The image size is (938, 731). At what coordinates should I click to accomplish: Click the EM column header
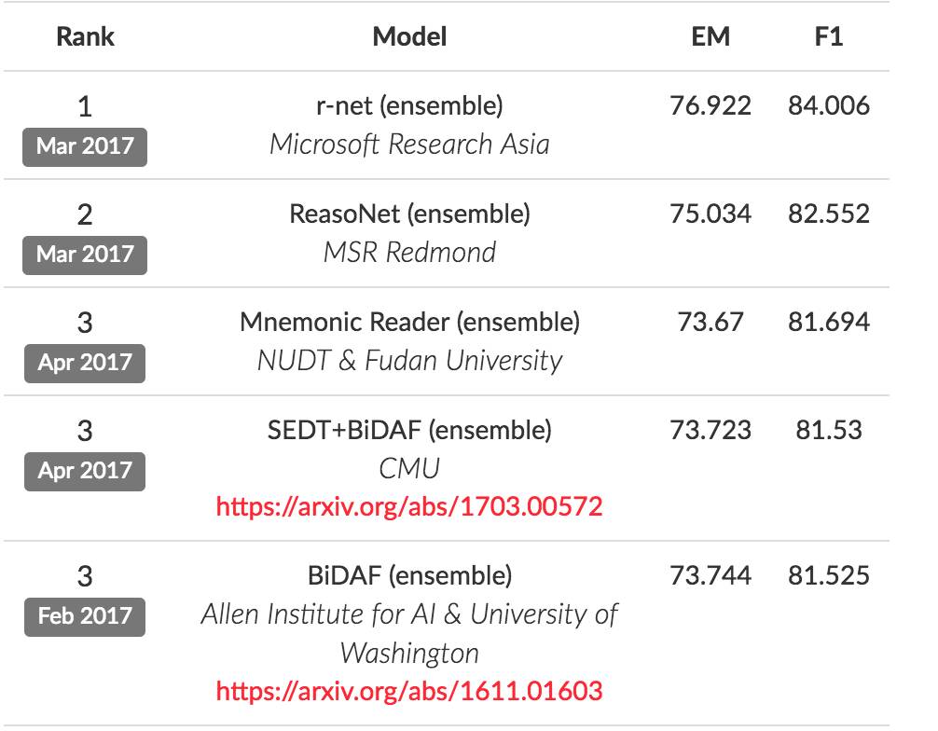(x=710, y=36)
